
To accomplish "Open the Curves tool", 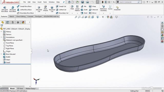I will (x=110, y=7).
